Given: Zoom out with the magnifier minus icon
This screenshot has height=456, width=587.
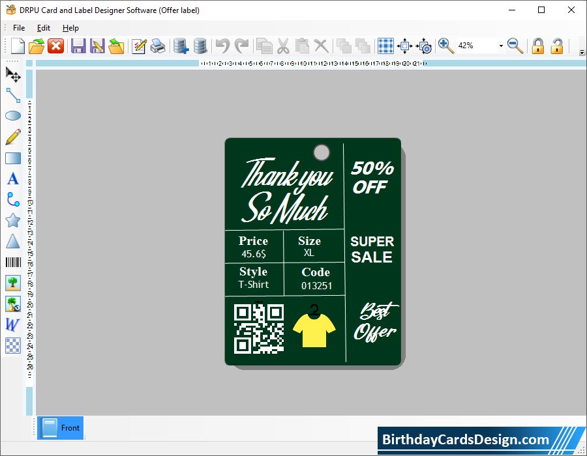Looking at the screenshot, I should (x=515, y=46).
